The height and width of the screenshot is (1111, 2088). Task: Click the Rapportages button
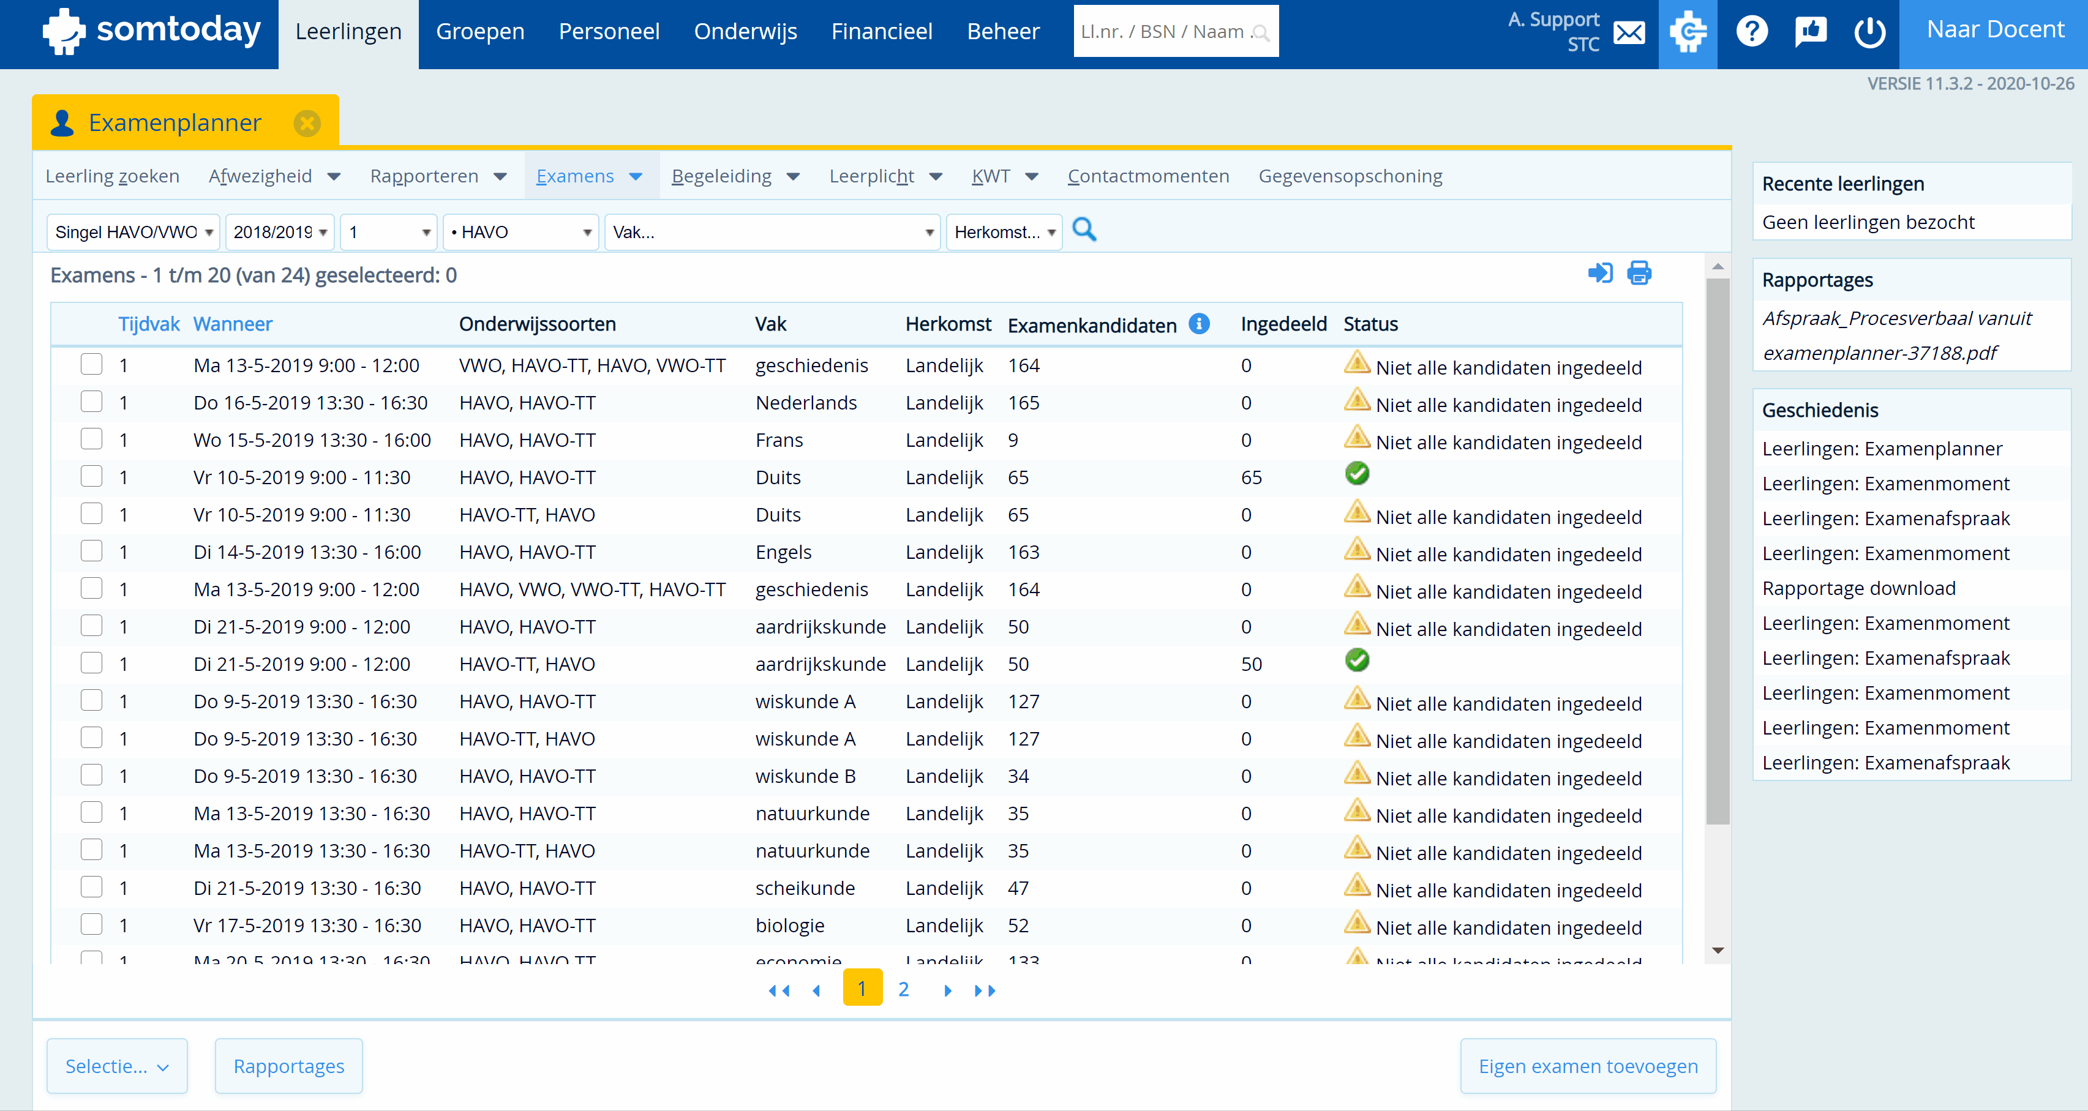click(288, 1066)
